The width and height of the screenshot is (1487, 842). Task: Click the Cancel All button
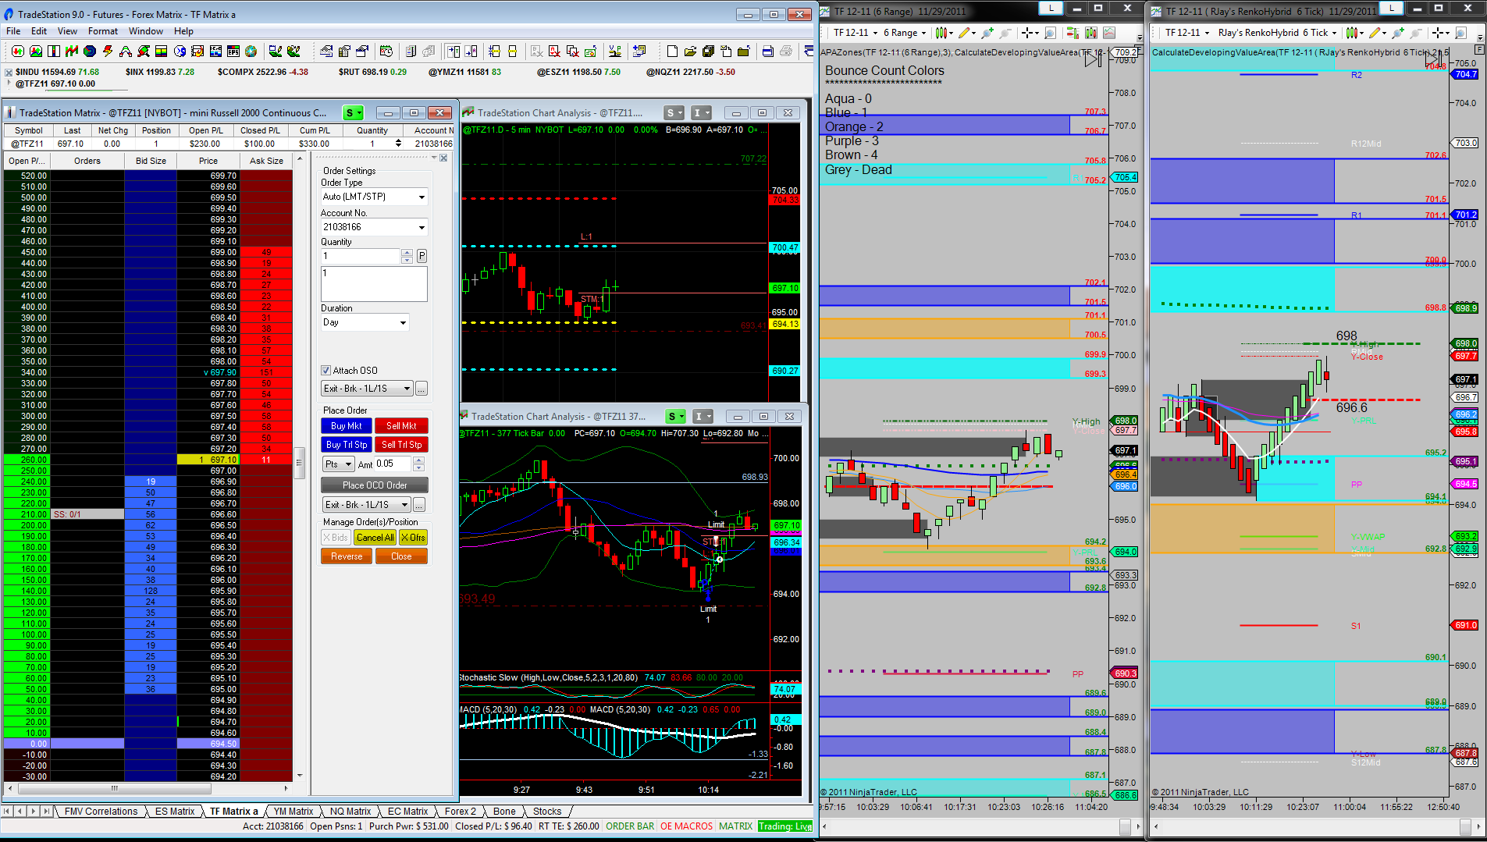click(375, 538)
